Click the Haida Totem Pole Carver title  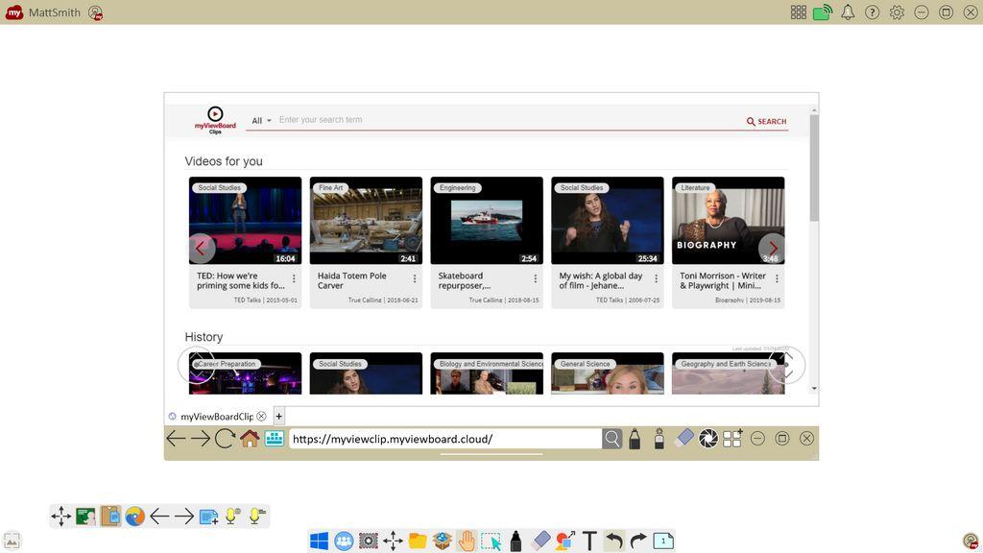[351, 280]
